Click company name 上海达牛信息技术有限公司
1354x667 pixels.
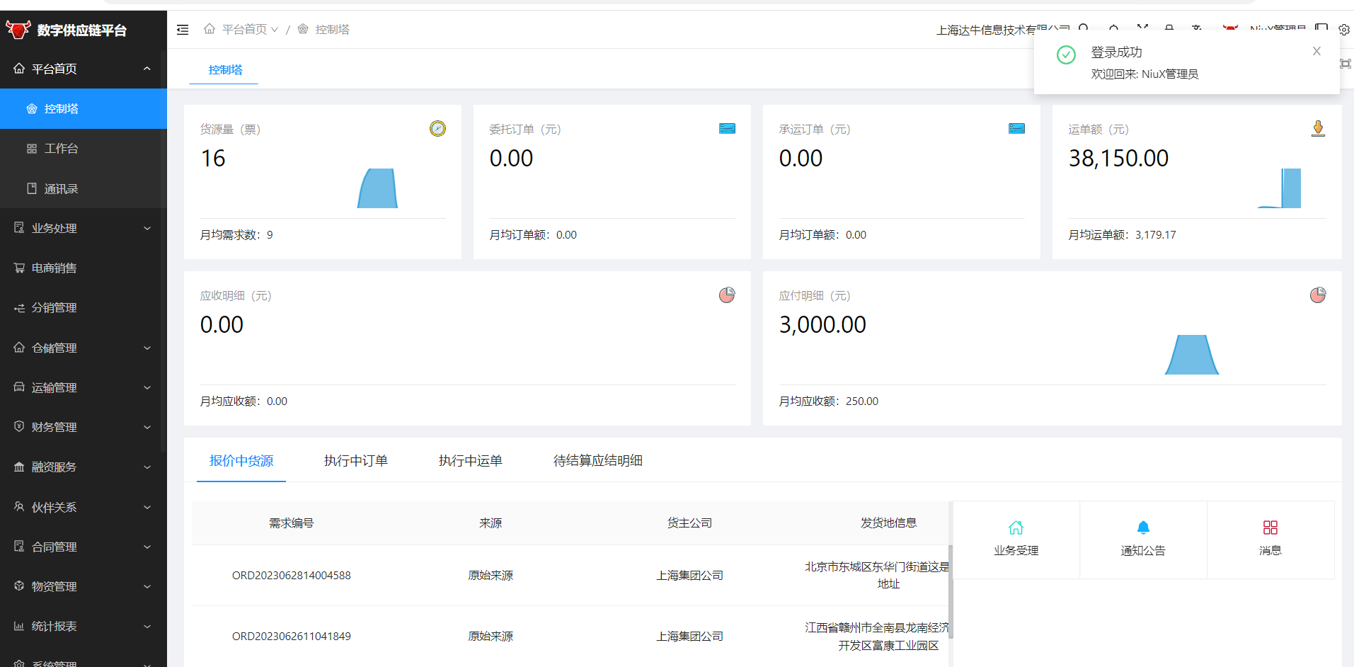[1003, 30]
